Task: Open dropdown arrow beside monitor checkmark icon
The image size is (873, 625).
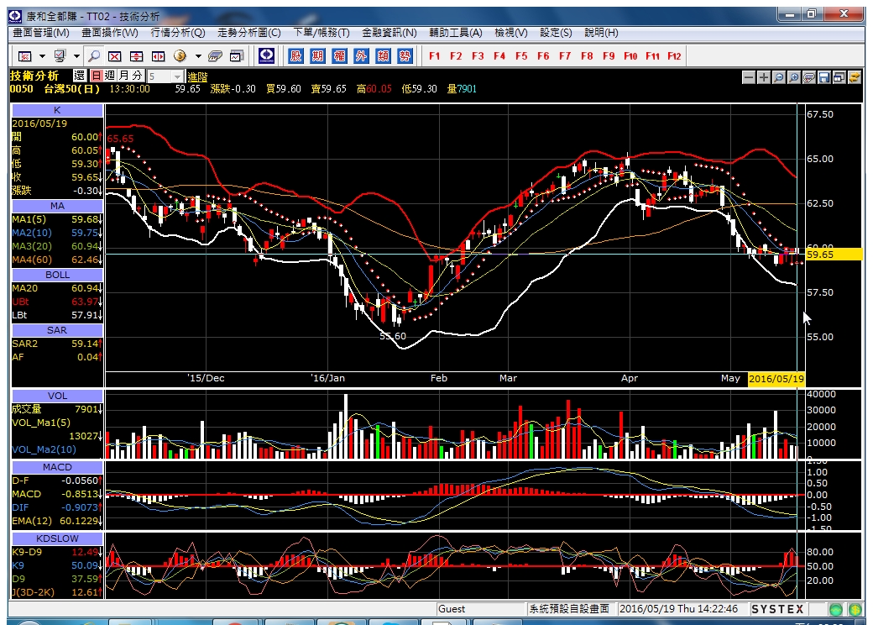Action: (76, 56)
